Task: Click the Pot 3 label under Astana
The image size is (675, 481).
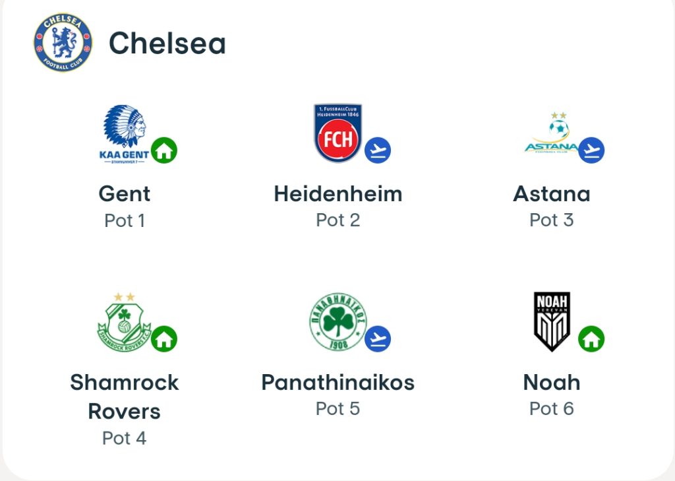Action: coord(552,220)
